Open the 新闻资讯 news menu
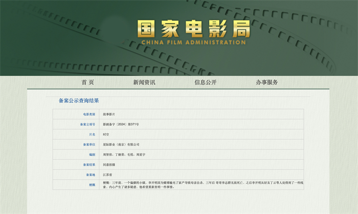This screenshot has width=358, height=214. [x=144, y=82]
